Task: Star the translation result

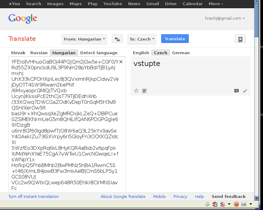Action: (x=136, y=91)
